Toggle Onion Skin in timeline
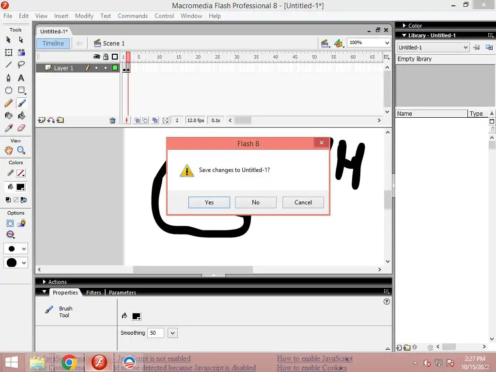Screen dimensions: 496x372 [x=137, y=120]
